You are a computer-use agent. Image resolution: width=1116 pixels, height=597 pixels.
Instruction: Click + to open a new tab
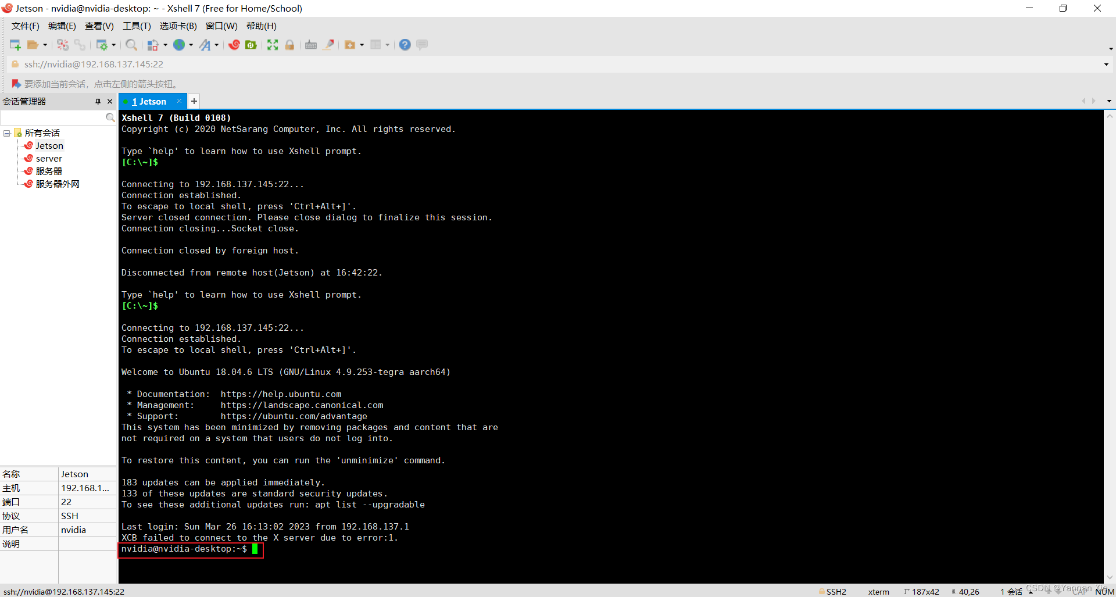pyautogui.click(x=194, y=101)
